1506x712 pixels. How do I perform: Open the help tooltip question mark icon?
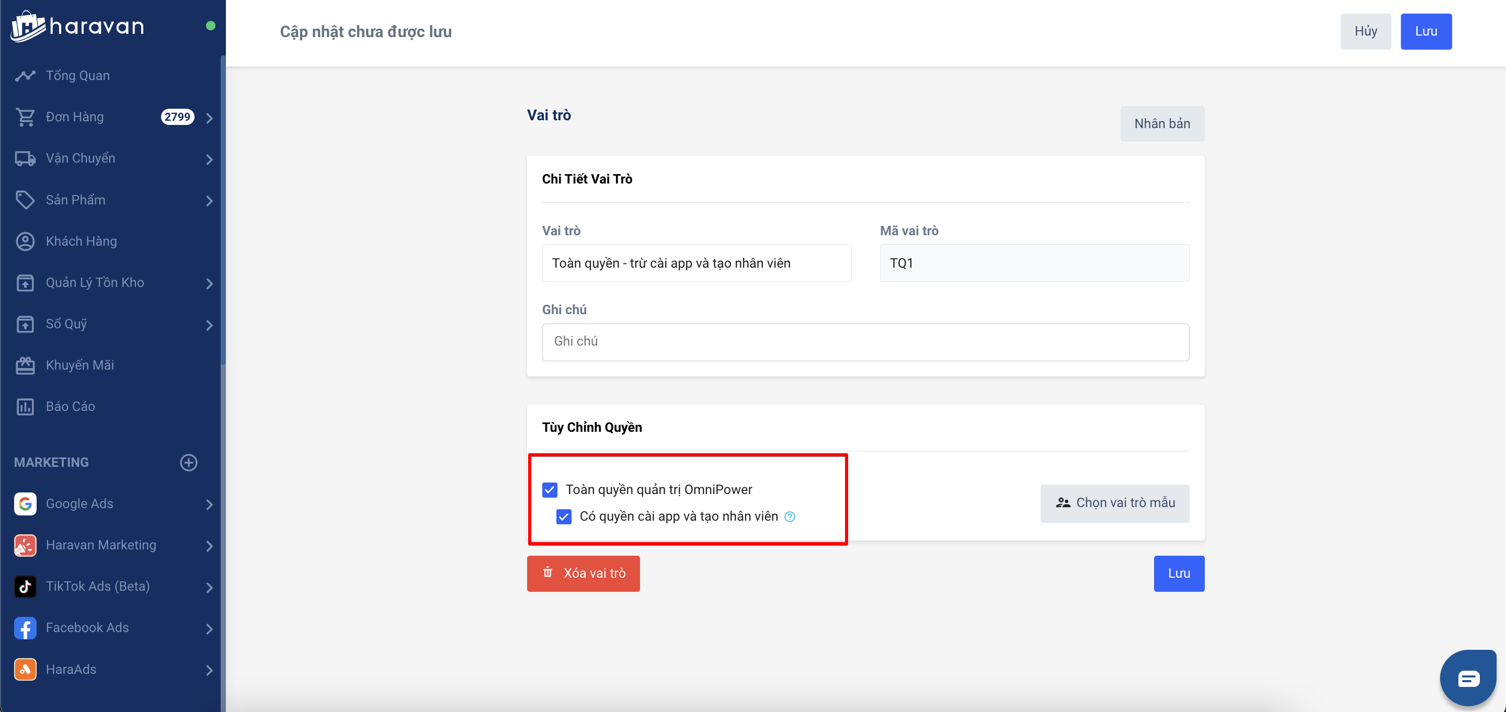tap(790, 517)
